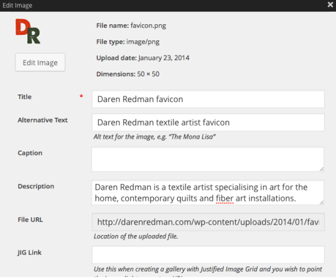Grab the Caption box resize handle

pos(322,169)
